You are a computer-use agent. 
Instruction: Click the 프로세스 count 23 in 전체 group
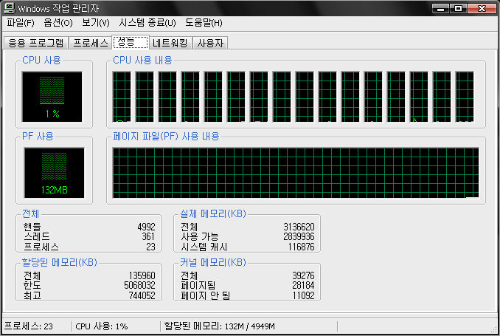click(151, 247)
